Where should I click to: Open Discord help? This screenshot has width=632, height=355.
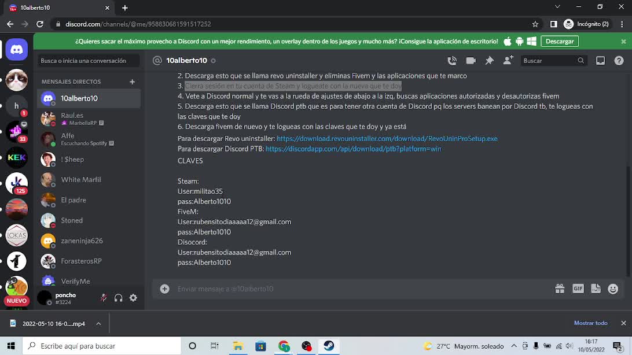(619, 61)
